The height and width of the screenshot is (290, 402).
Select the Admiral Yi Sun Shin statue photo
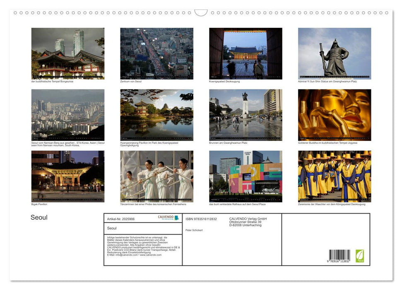tap(334, 54)
